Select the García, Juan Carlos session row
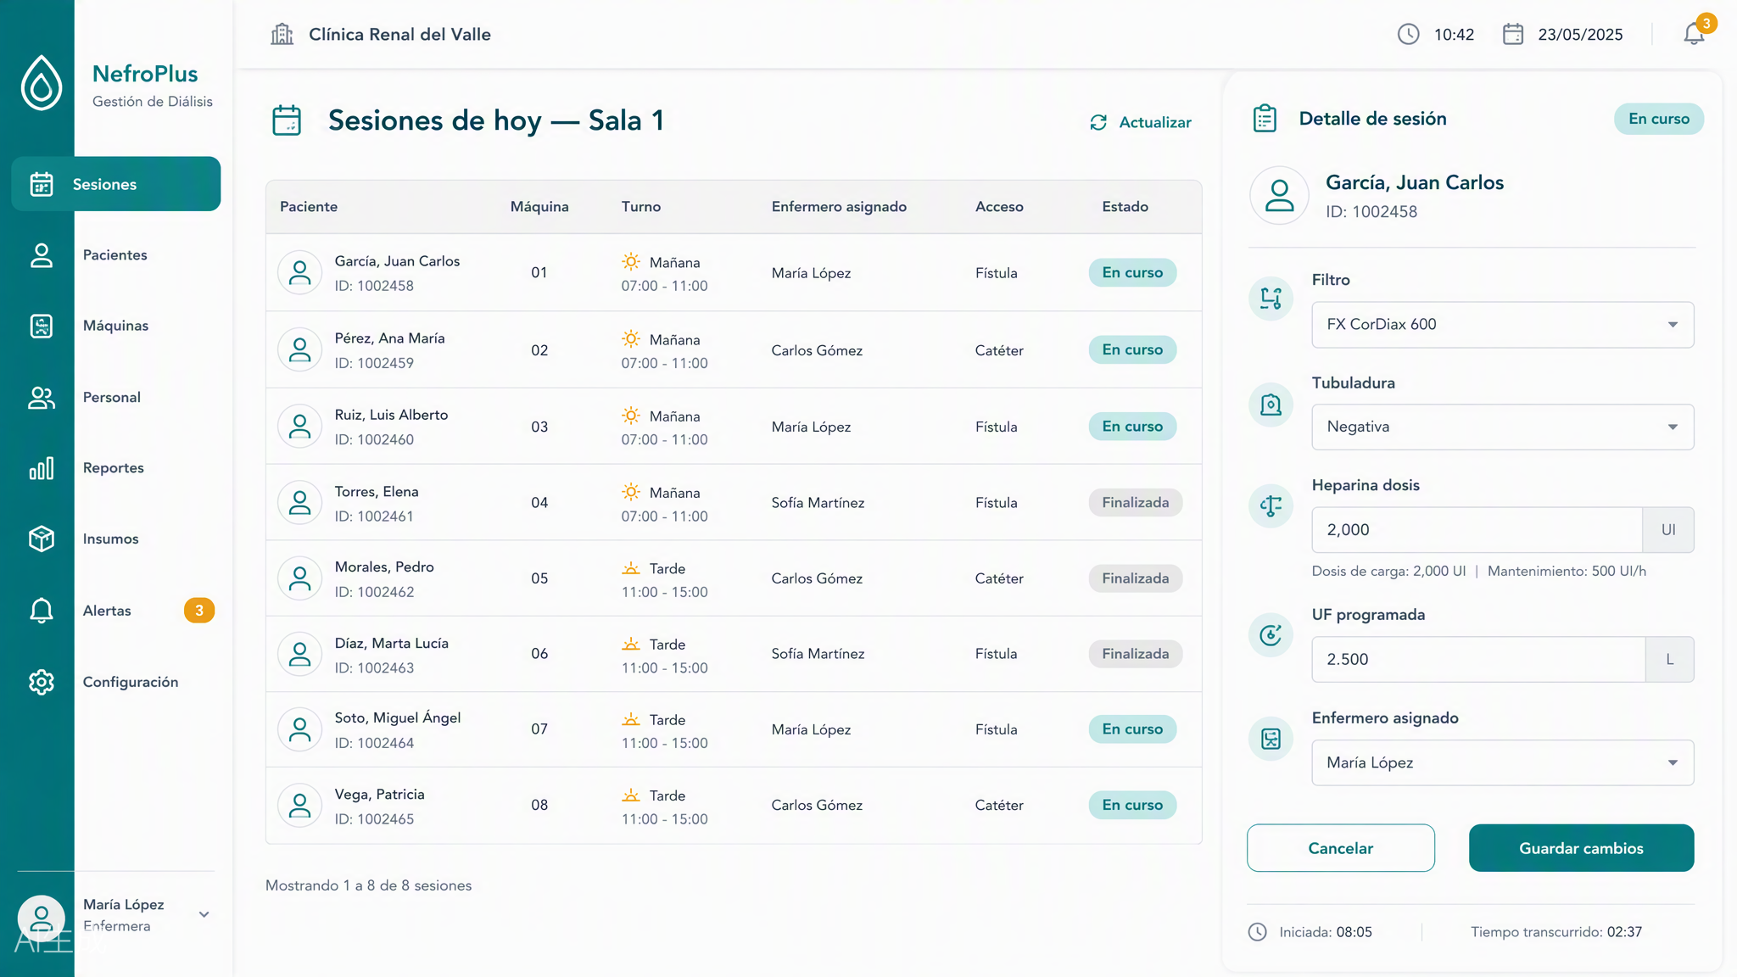 [x=734, y=273]
